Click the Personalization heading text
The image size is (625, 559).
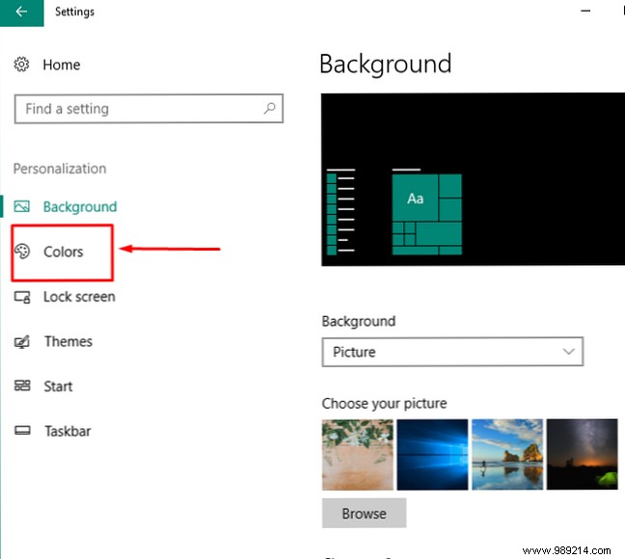[60, 169]
